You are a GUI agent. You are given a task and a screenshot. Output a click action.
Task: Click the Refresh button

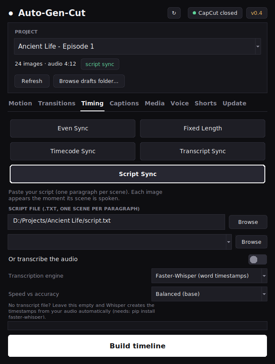click(x=32, y=81)
